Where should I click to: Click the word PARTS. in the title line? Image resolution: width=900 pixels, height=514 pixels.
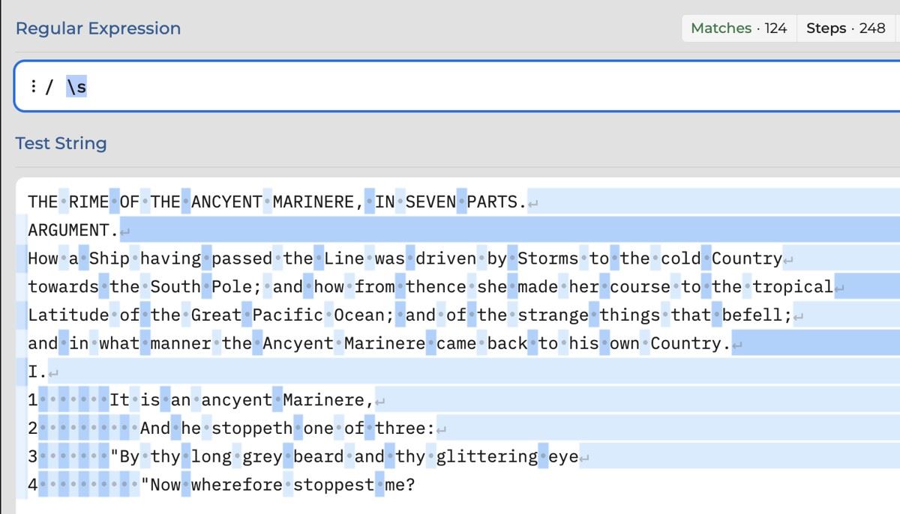pos(496,202)
